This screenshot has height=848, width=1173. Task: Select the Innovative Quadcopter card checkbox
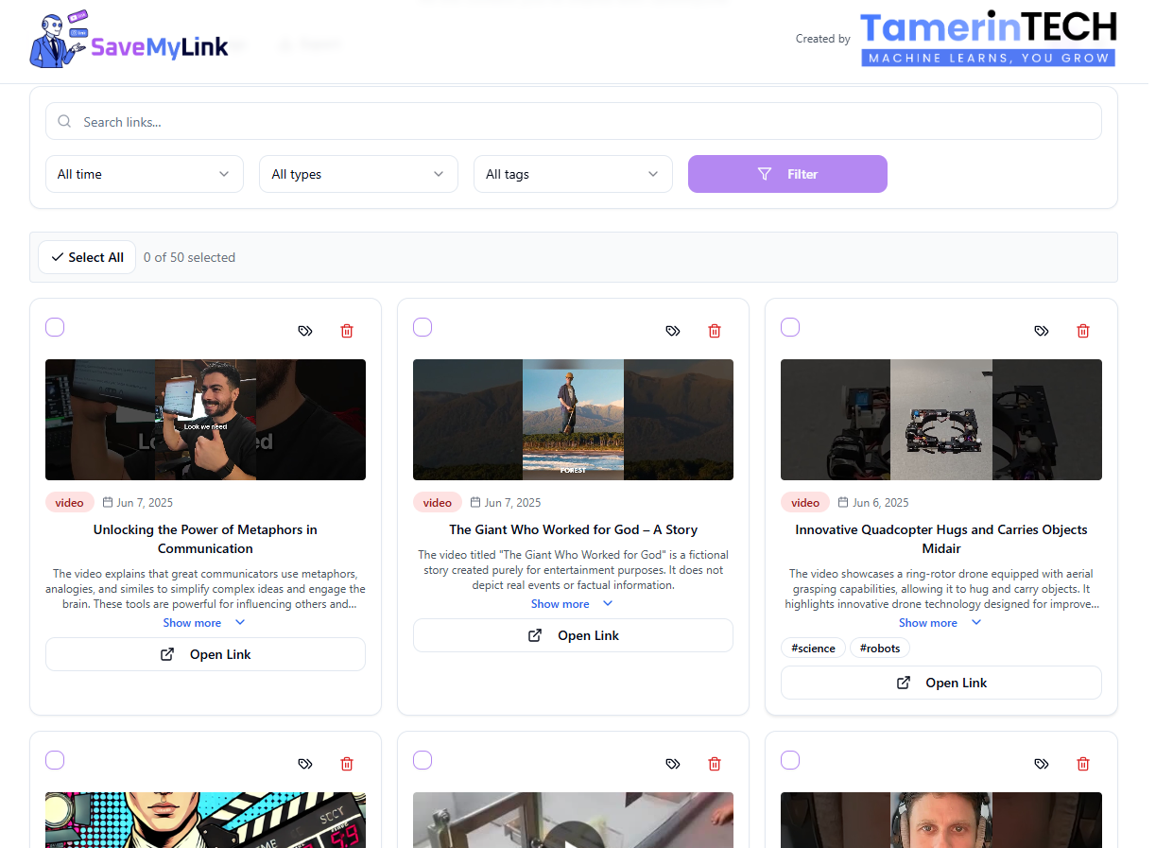click(x=790, y=327)
